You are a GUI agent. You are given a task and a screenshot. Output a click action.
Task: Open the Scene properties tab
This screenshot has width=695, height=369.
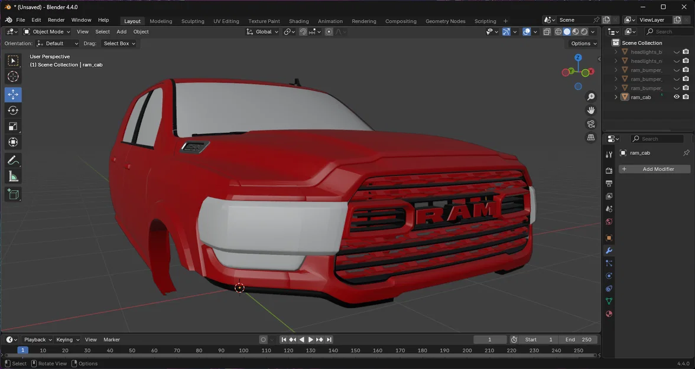(609, 208)
